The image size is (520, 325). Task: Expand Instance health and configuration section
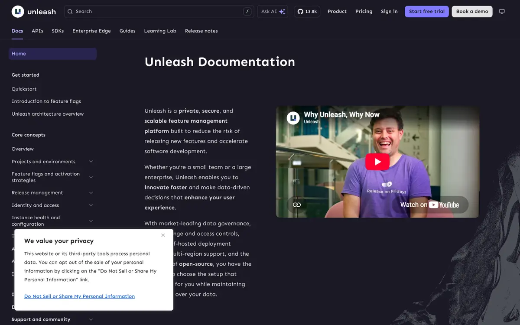(91, 221)
